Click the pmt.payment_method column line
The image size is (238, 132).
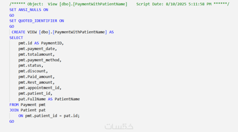pyautogui.click(x=40, y=60)
